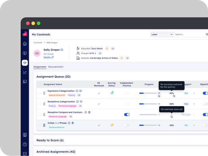Disable Independent Practice for Receptive Compare and Contrast

127,114
